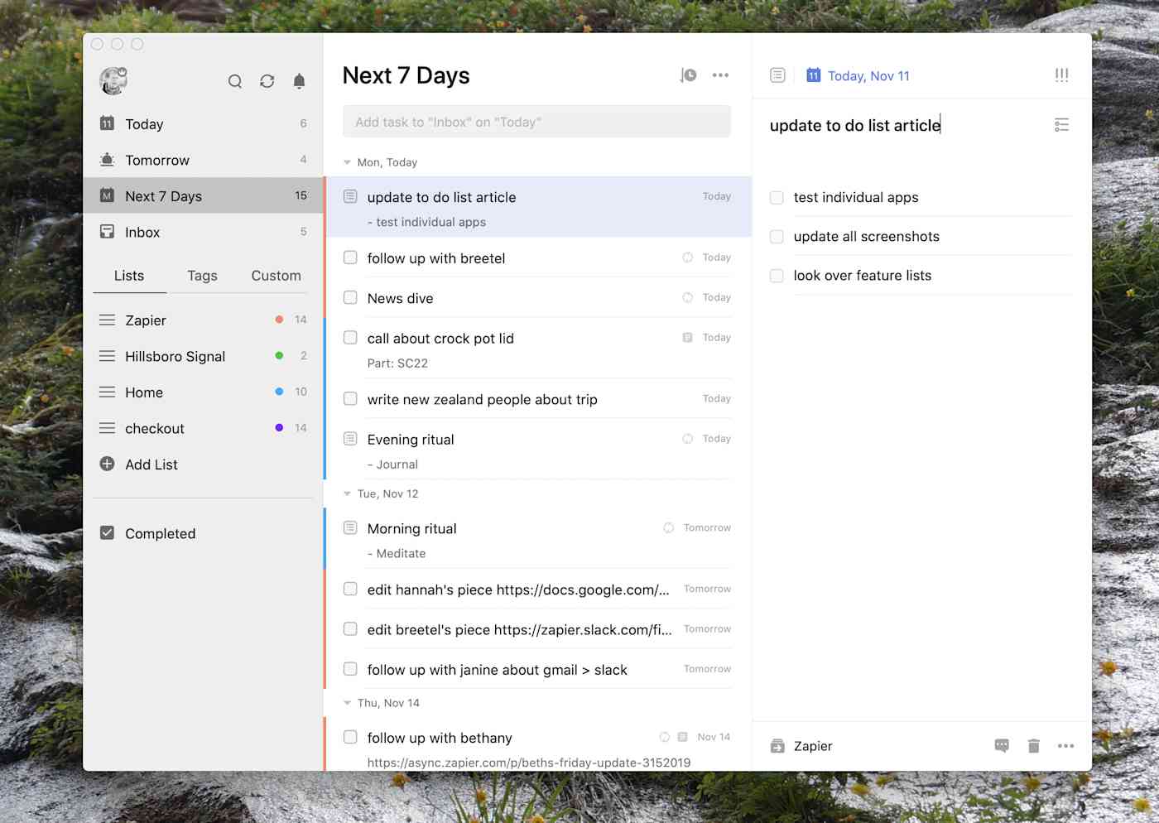This screenshot has height=823, width=1159.
Task: Change due date Today, Nov 11
Action: pos(868,76)
